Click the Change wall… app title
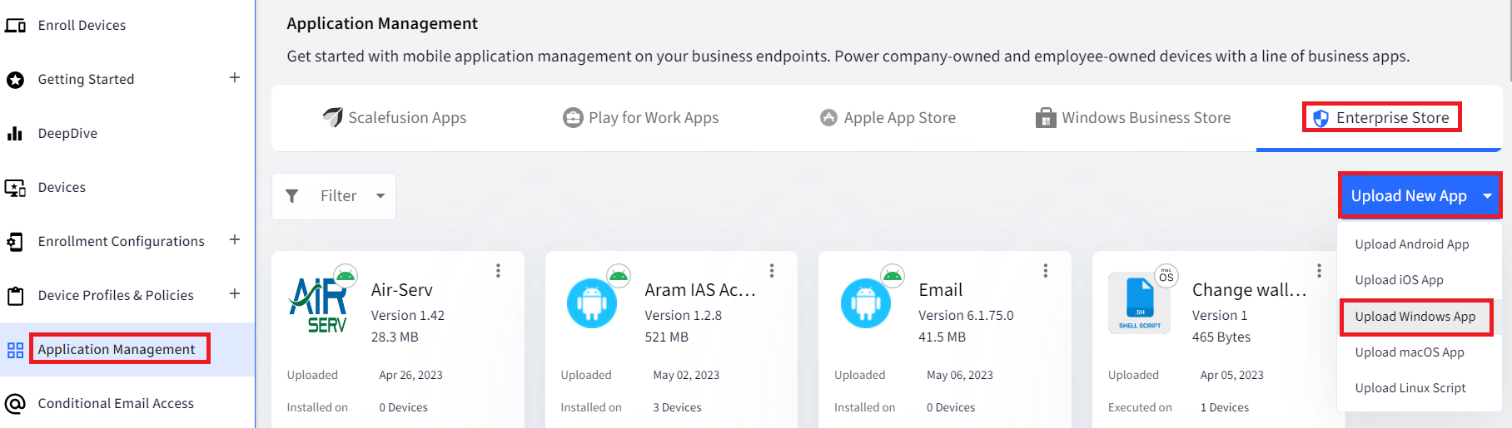This screenshot has width=1512, height=428. point(1250,290)
